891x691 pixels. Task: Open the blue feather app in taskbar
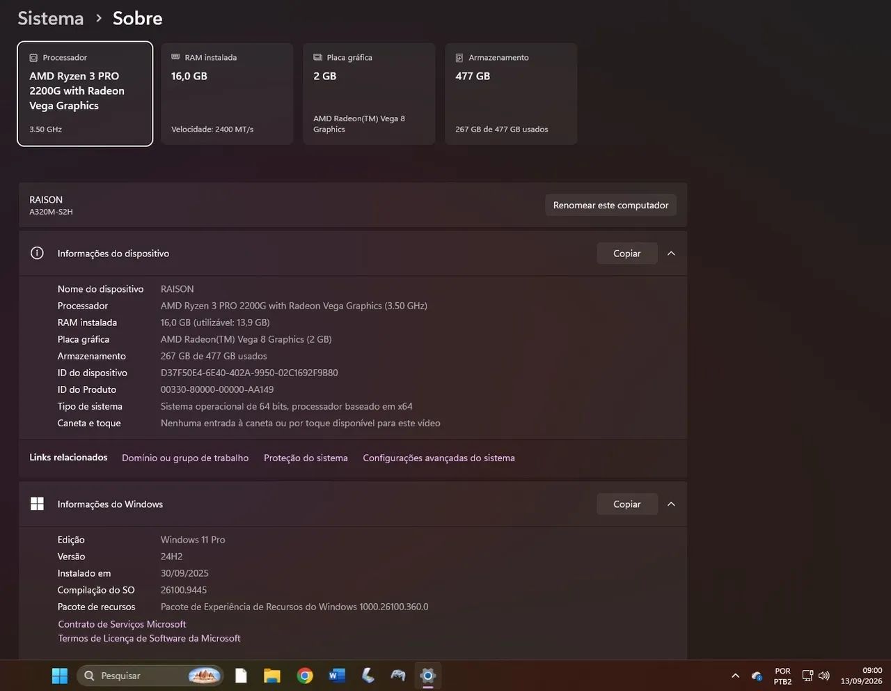point(368,676)
